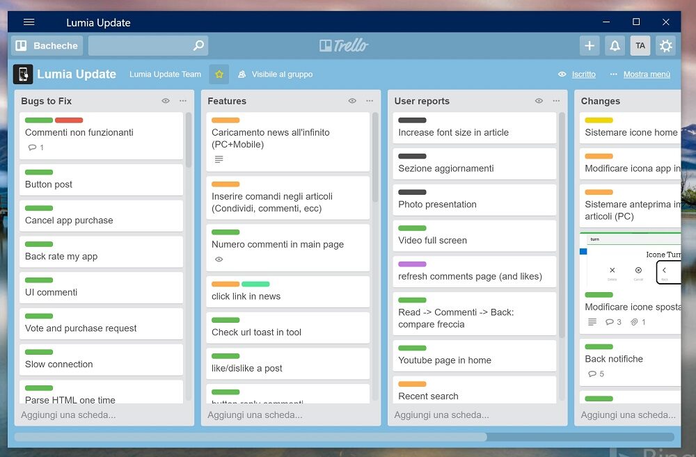Viewport: 696px width, 457px height.
Task: Click purple label on refresh comments card
Action: (x=412, y=264)
